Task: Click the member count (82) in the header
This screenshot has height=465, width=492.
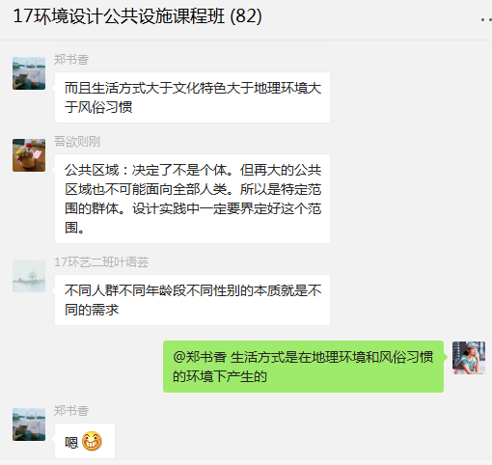Action: tap(246, 16)
